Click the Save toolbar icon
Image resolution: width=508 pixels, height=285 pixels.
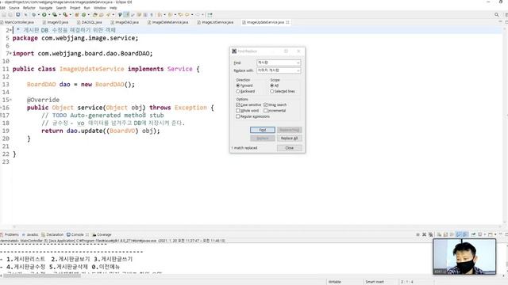(4, 14)
